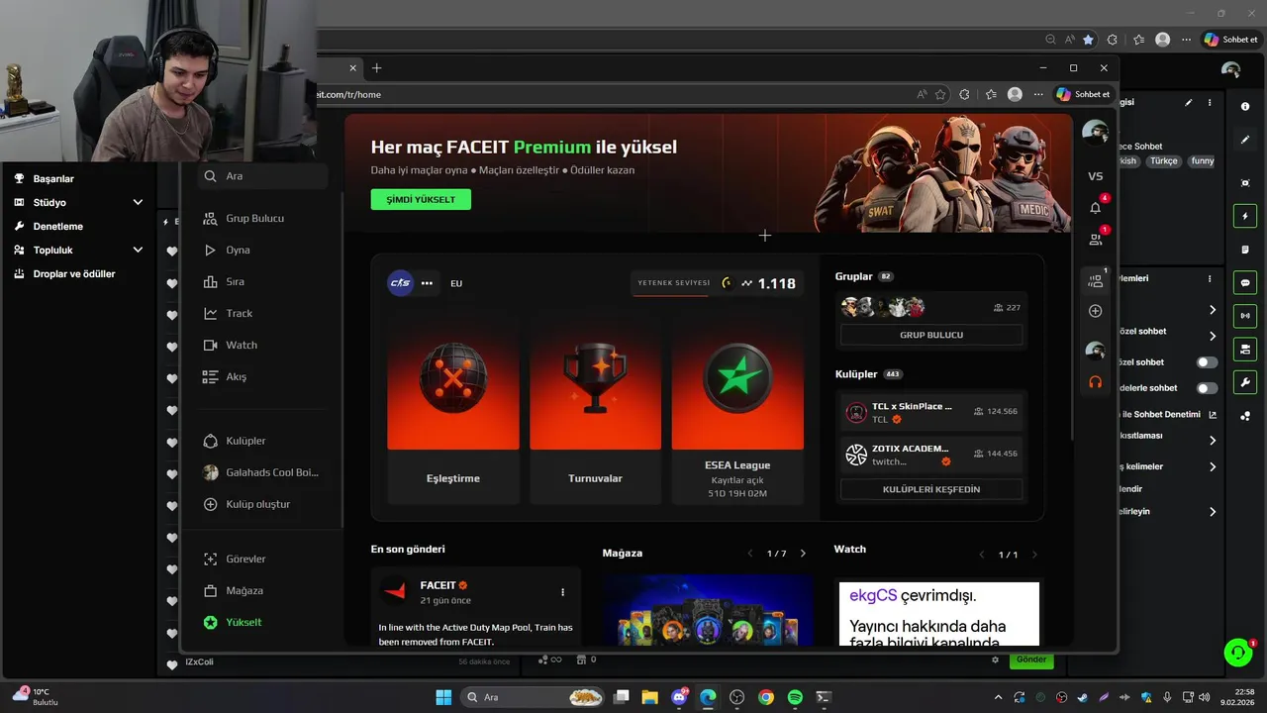This screenshot has height=713, width=1267.
Task: Click funny tag in Twitch panel
Action: (1202, 160)
